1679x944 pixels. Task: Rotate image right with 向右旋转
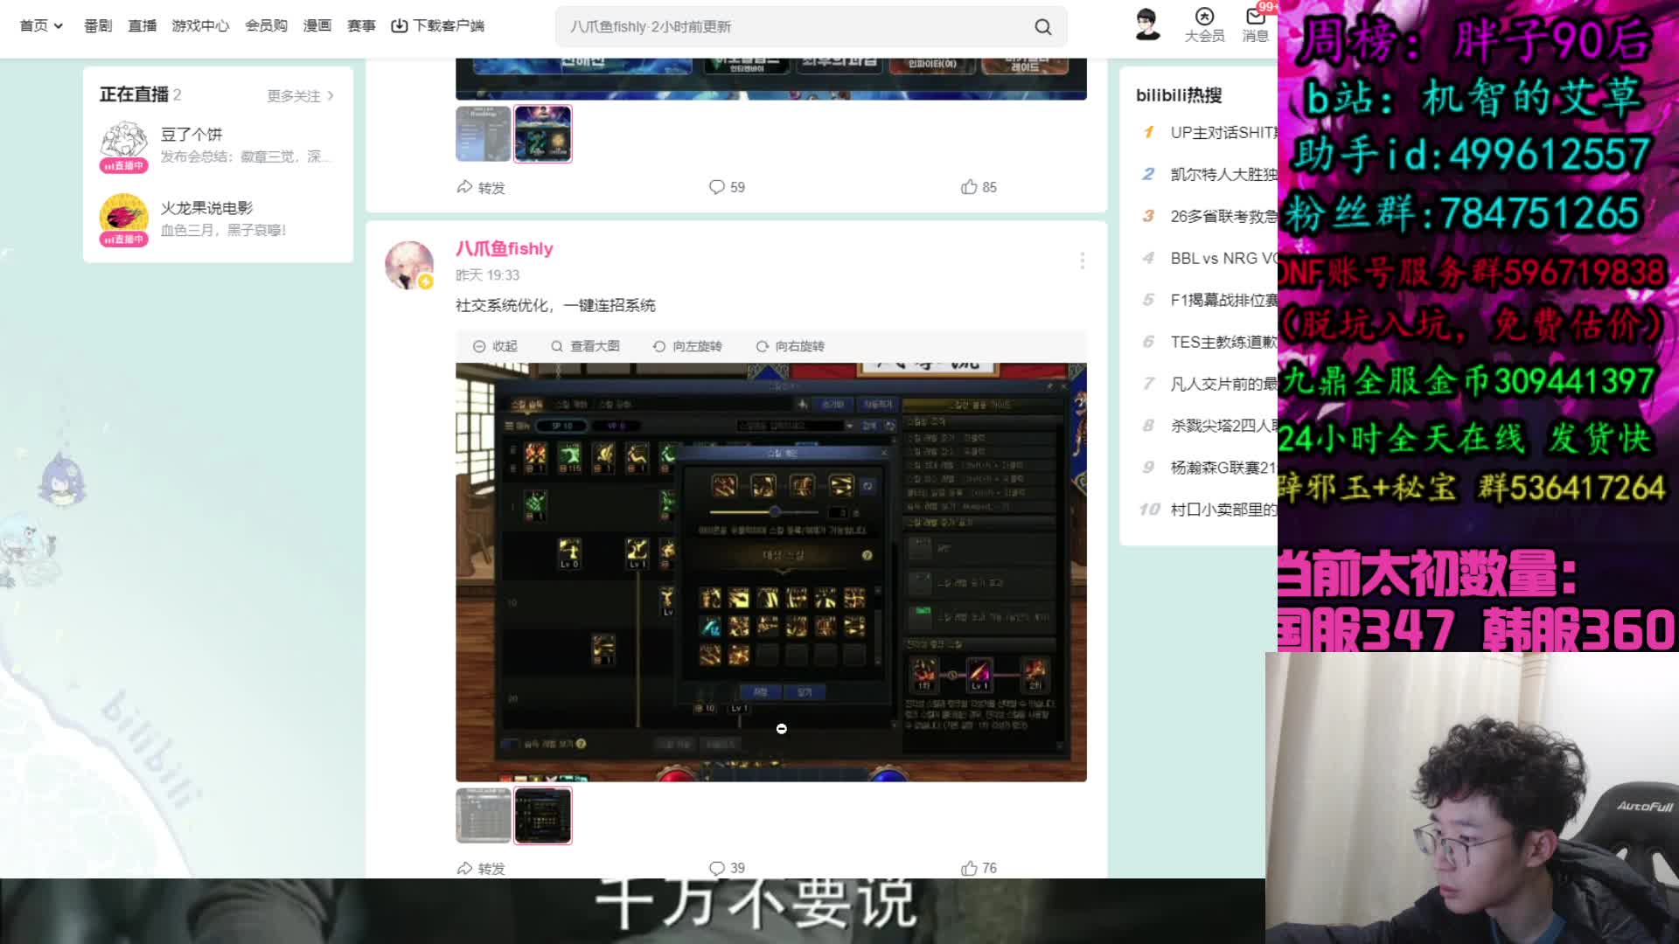[x=791, y=346]
